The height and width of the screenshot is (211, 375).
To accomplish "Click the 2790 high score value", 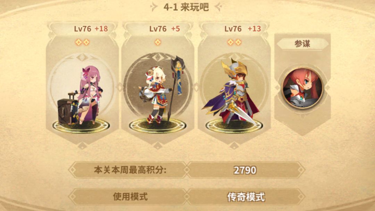I will (x=245, y=170).
